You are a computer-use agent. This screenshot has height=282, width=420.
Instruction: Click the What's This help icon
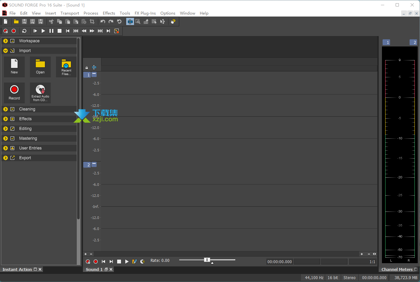point(173,21)
